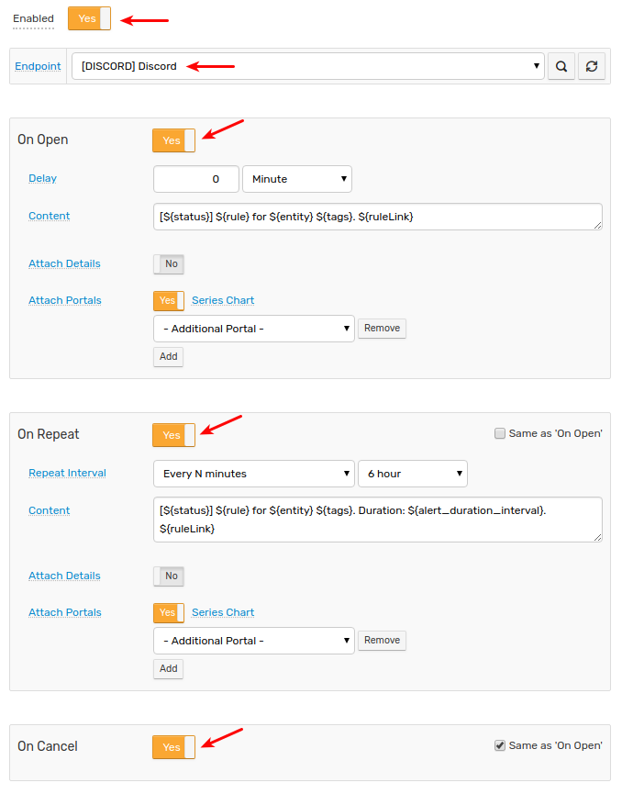Open the Every N minutes dropdown
Image resolution: width=622 pixels, height=794 pixels.
pyautogui.click(x=254, y=474)
